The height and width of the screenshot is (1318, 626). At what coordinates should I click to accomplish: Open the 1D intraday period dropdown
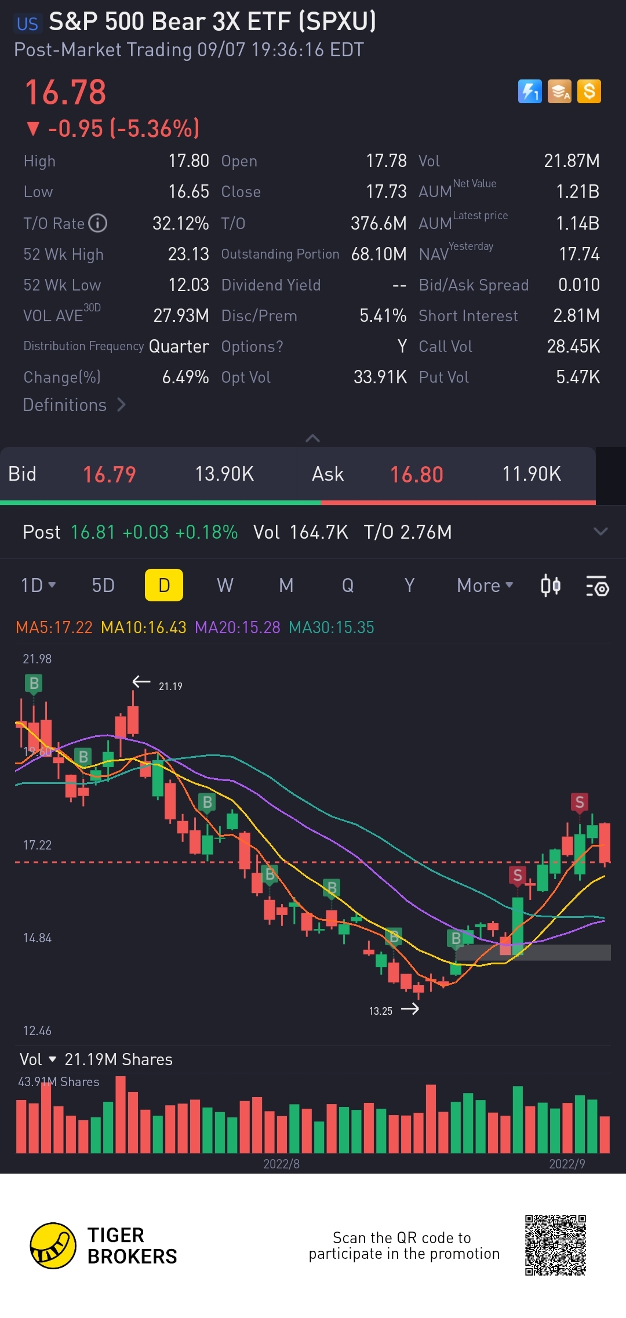[x=38, y=585]
